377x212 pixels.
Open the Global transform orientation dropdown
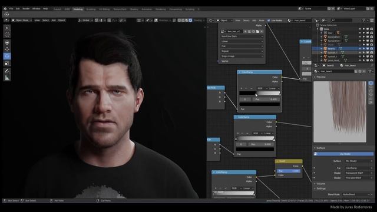85,21
